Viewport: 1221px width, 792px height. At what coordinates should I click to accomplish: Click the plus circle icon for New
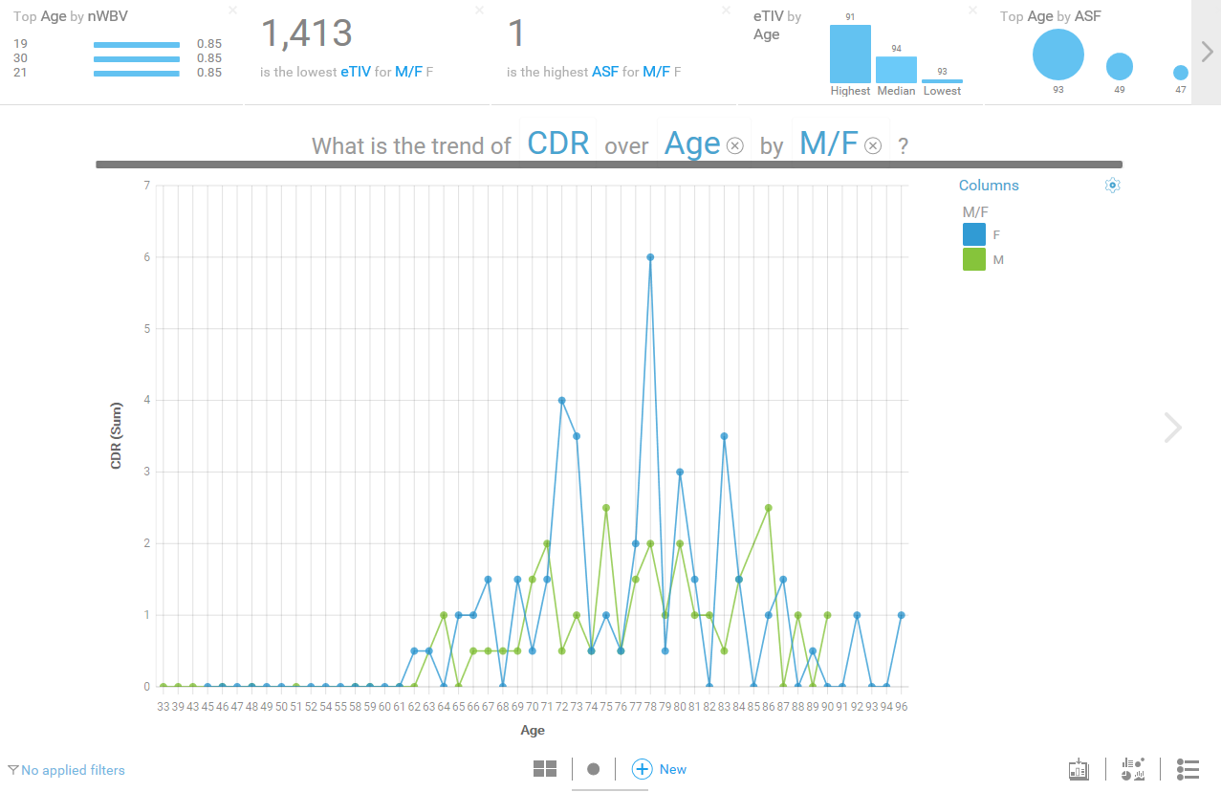coord(642,769)
